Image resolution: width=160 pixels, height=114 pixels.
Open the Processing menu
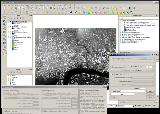(x=60, y=5)
